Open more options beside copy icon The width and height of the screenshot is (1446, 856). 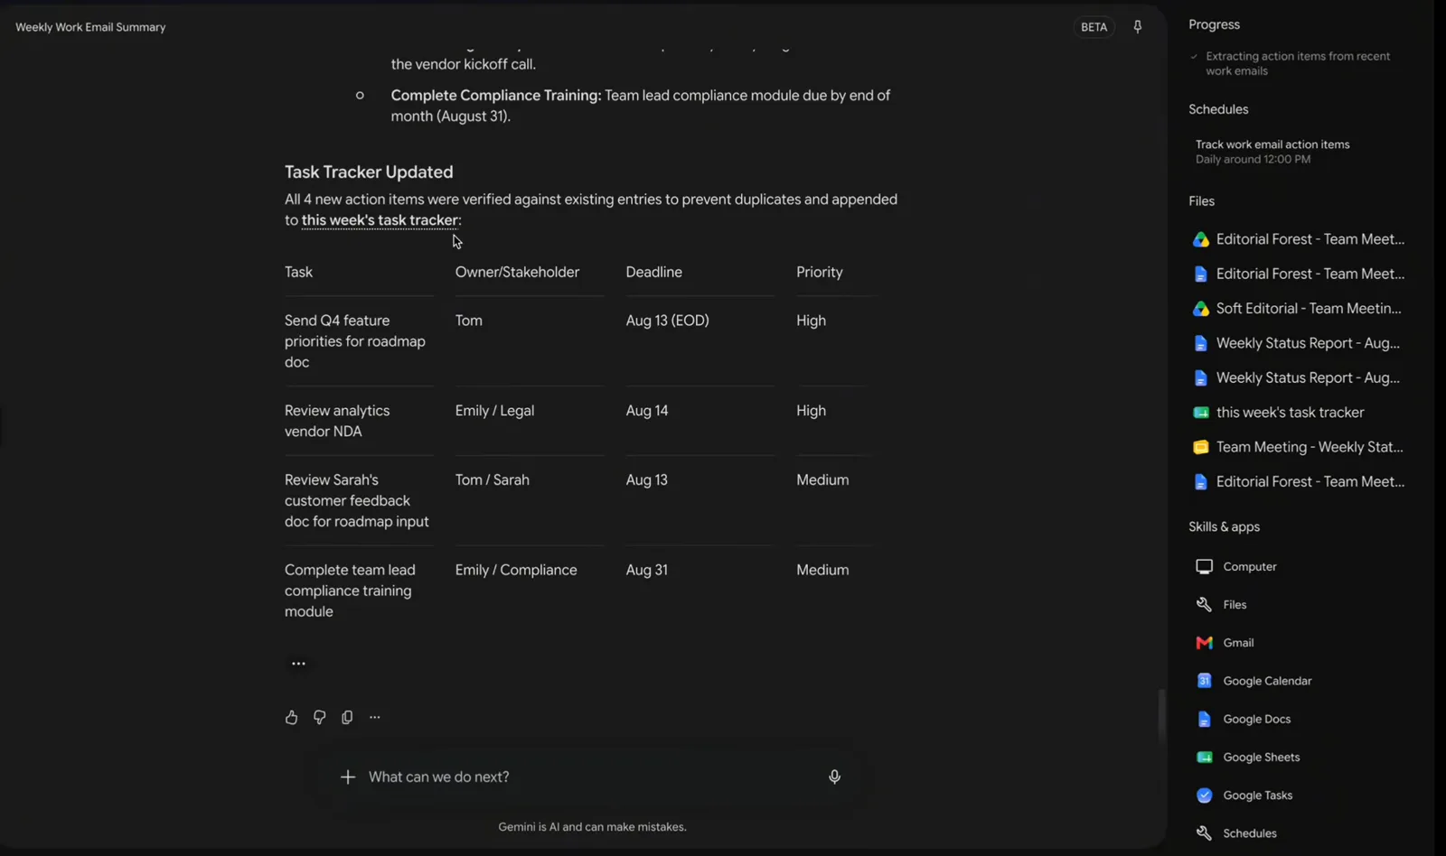(x=375, y=717)
